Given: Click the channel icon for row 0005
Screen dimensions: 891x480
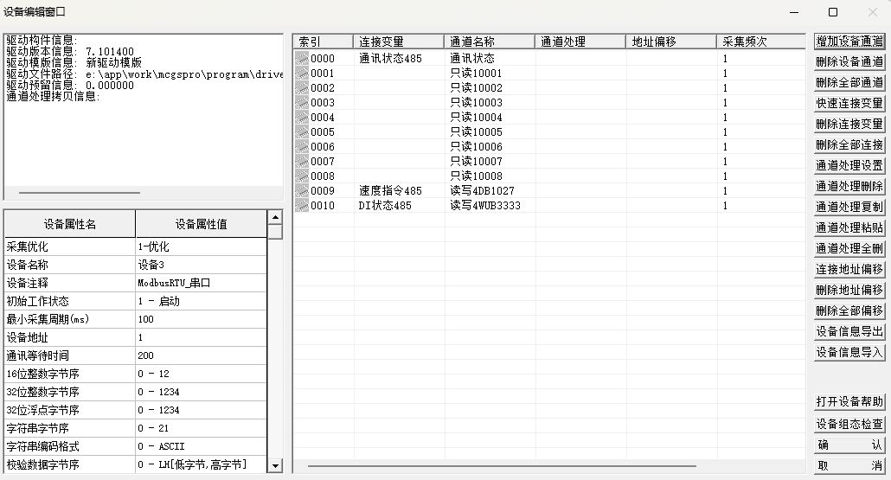Looking at the screenshot, I should pos(302,131).
